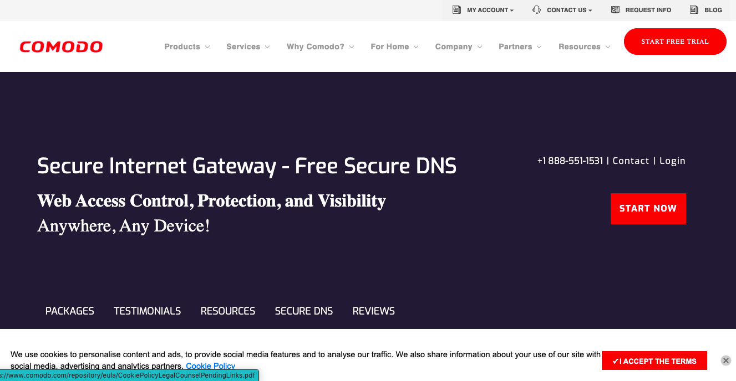Click the Blog document icon
736x381 pixels.
point(693,9)
